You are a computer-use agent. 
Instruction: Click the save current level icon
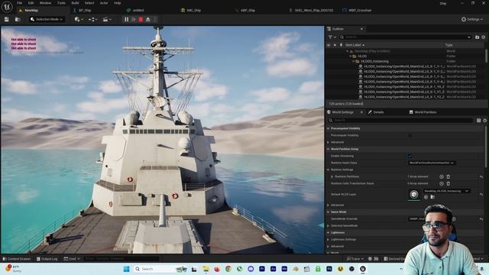[7, 19]
